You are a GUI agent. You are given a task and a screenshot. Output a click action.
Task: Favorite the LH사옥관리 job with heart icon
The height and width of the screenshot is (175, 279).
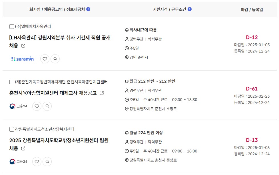pos(45,59)
